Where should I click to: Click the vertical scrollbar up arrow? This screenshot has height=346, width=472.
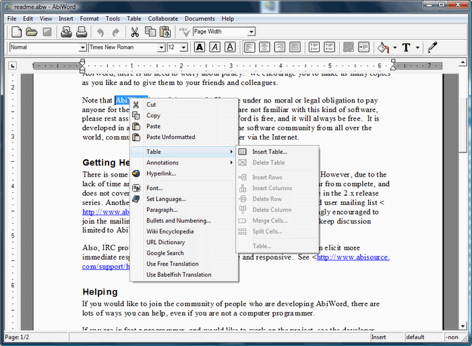(x=463, y=62)
